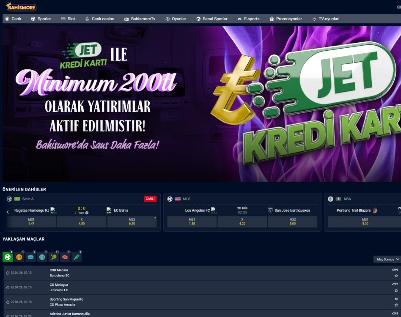
Task: Open the Sporlar menu item
Action: (x=41, y=19)
